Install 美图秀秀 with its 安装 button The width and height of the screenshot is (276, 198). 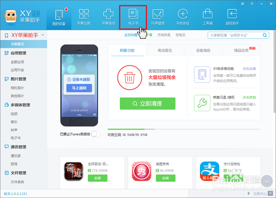[166, 178]
